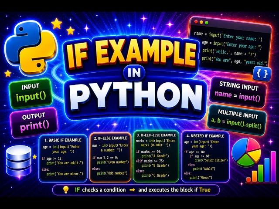The height and width of the screenshot is (209, 279).
Task: Click print("Odd number") line
Action: [x=112, y=173]
